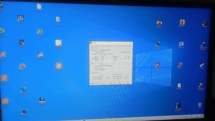This screenshot has width=215, height=121.
Task: Click the Tools button in CPU-Z
Action: click(111, 83)
